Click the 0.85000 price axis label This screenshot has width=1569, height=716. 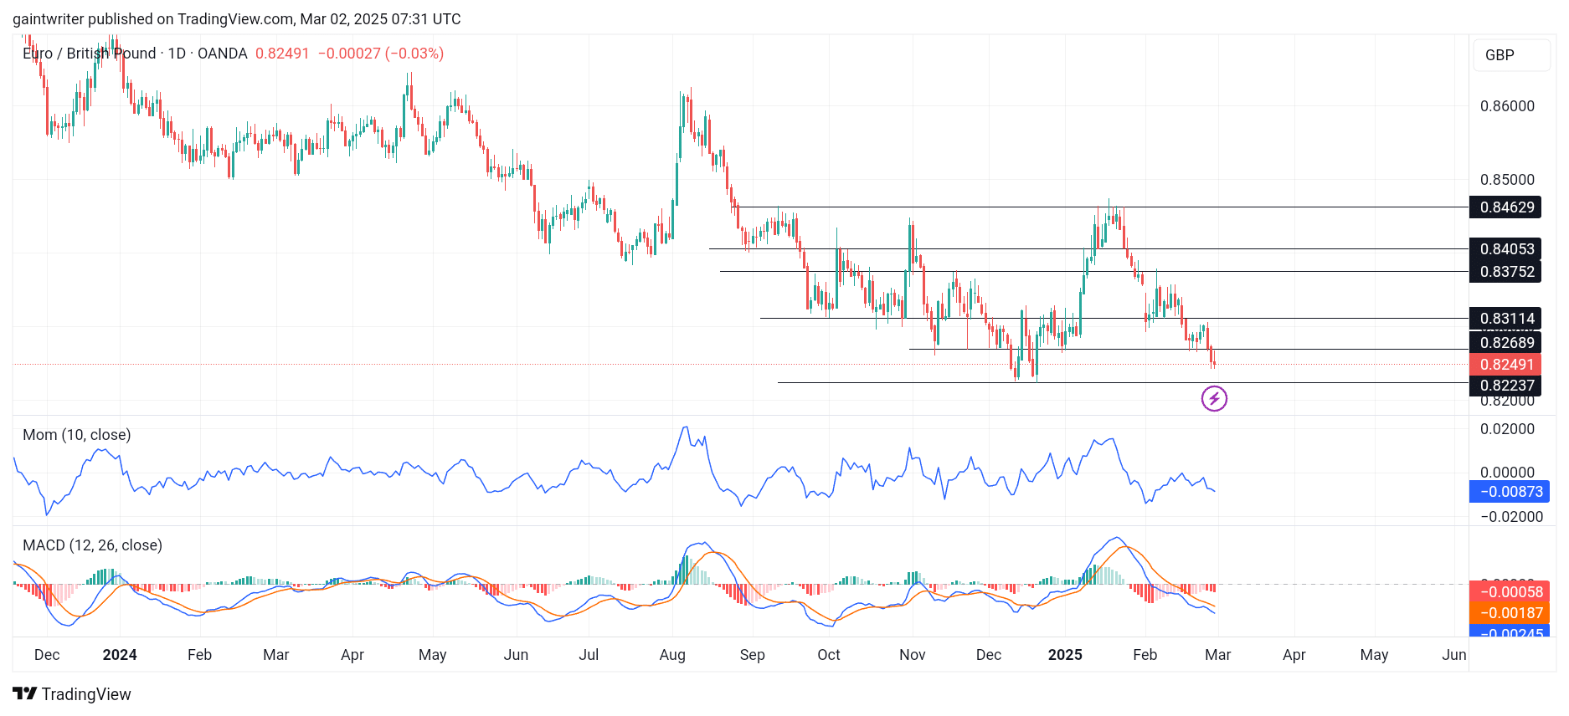point(1507,180)
